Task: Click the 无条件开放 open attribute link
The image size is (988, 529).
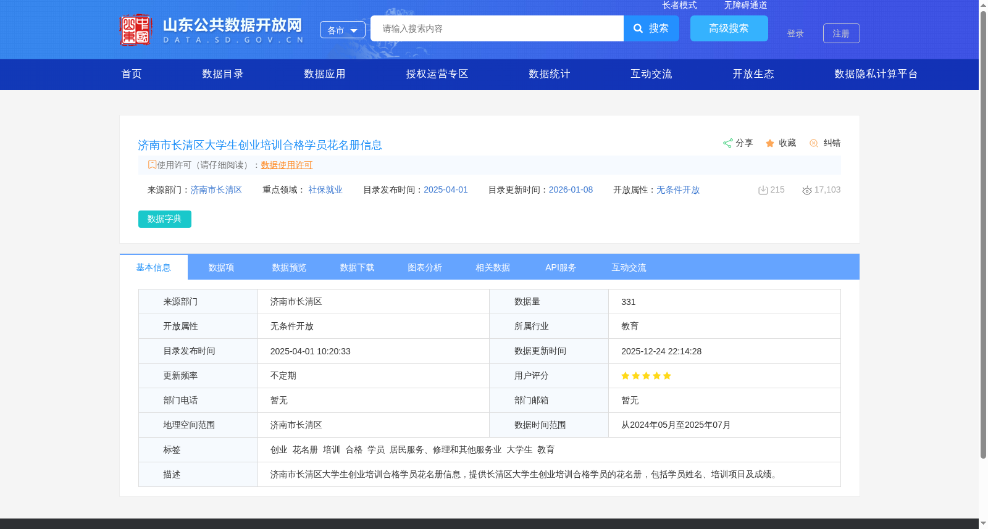Action: pyautogui.click(x=678, y=190)
